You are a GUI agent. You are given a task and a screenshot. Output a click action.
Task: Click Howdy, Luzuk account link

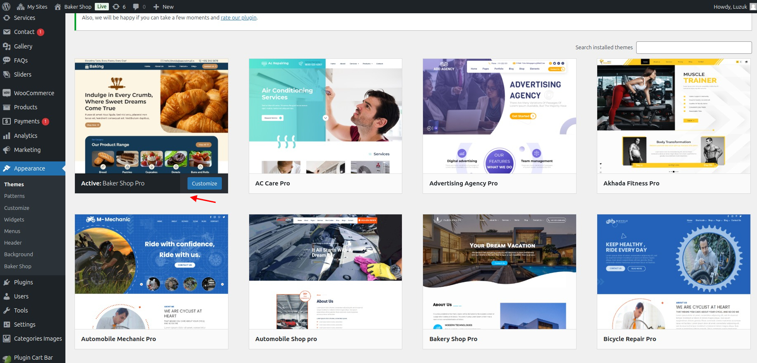(x=731, y=7)
